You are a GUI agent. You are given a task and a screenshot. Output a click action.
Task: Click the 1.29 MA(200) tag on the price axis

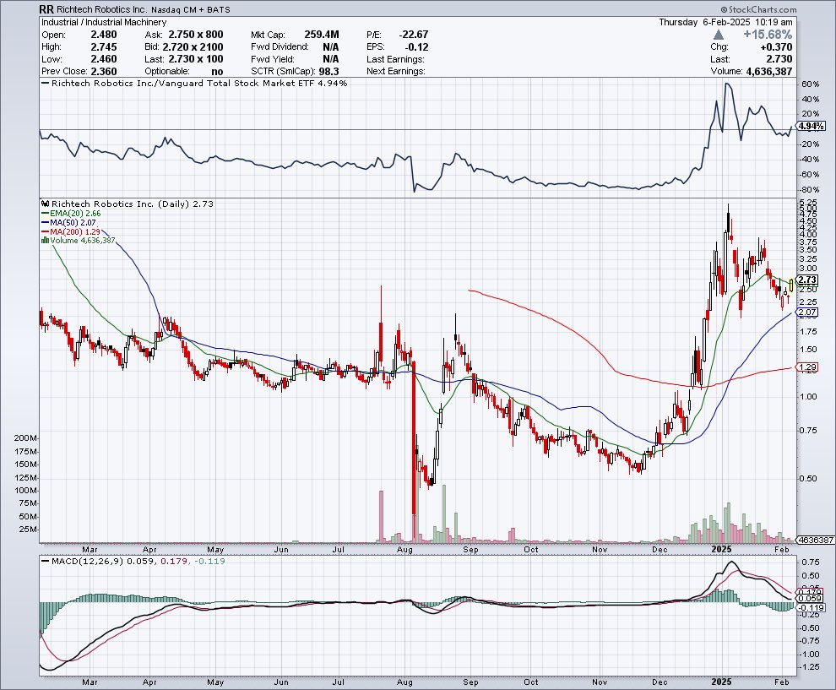(x=808, y=367)
